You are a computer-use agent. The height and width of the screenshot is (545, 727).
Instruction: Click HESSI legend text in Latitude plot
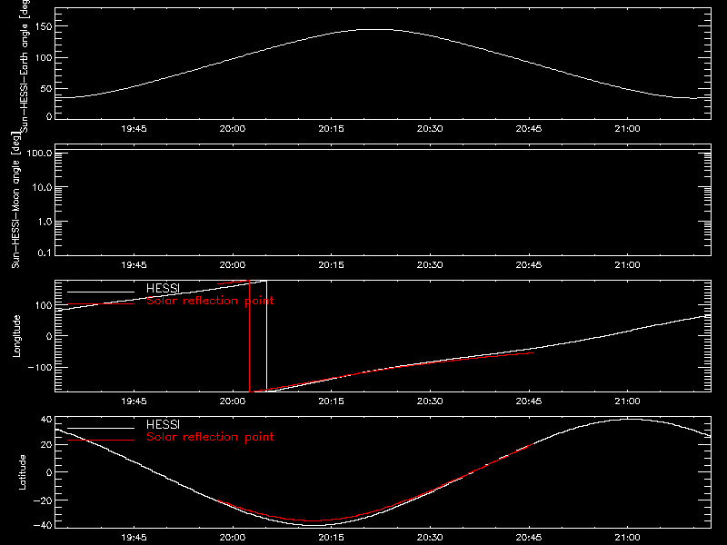(163, 424)
